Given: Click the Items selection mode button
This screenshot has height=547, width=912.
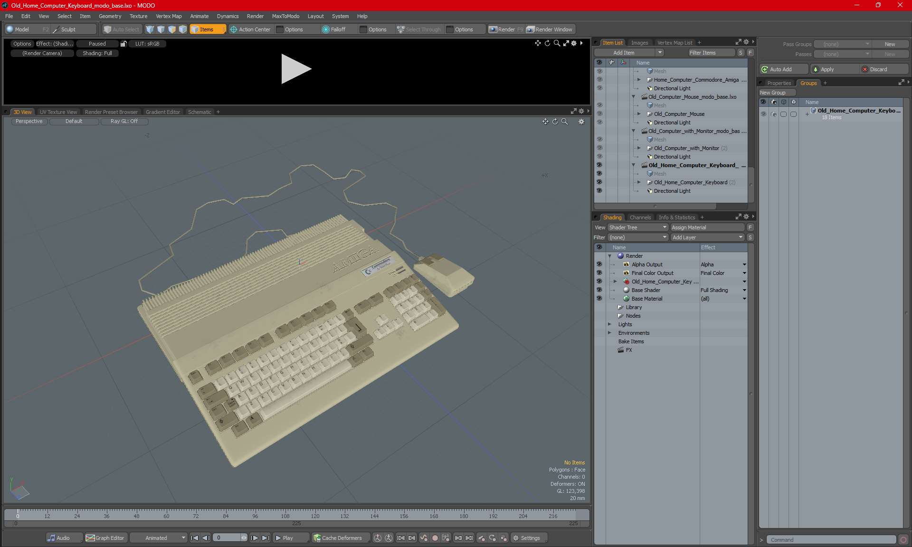Looking at the screenshot, I should pos(207,29).
